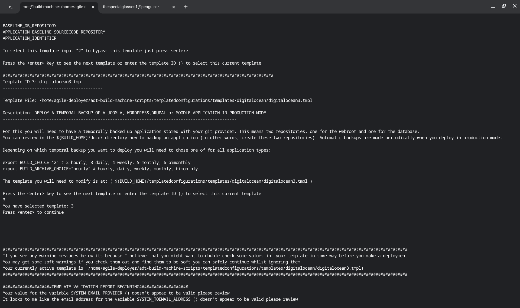Click the SYSTEM_TOEMAIL_ADDRESS warning line
The image size is (520, 308).
(150, 299)
